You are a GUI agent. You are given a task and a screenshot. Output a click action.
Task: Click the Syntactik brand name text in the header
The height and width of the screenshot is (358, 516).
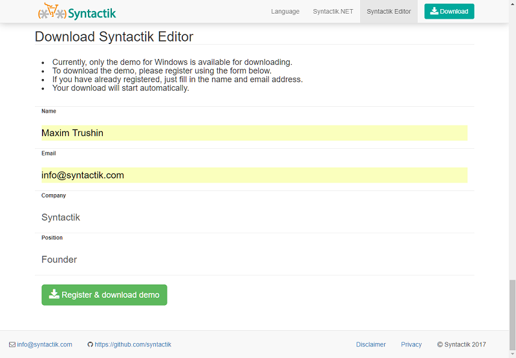[x=92, y=12]
